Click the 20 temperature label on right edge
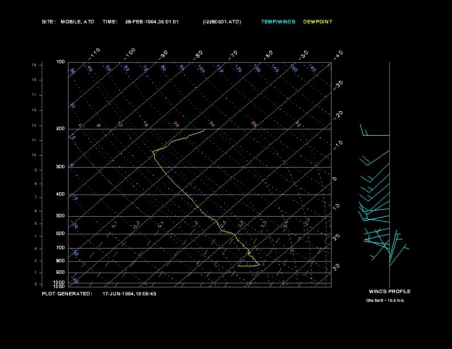This screenshot has height=349, width=452. (x=336, y=237)
